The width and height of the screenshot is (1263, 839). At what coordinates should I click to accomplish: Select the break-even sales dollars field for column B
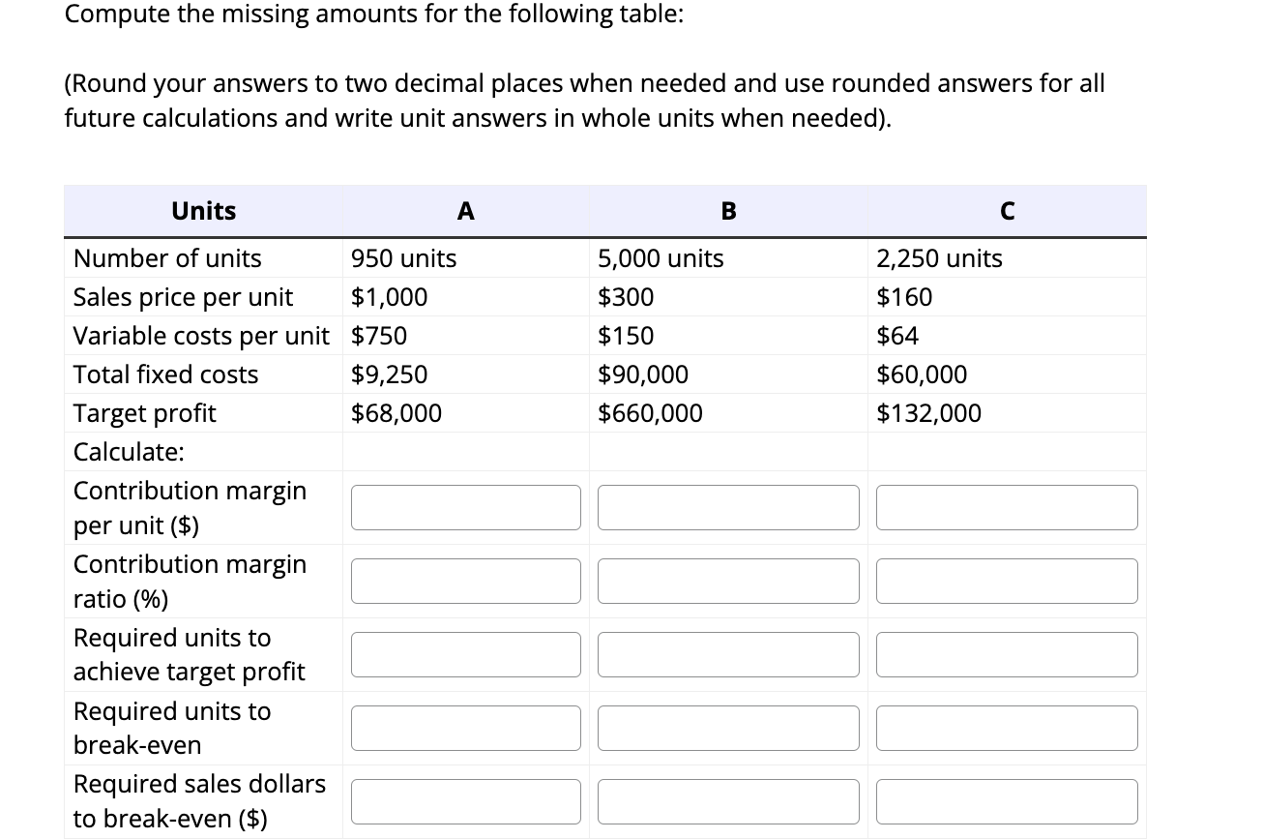728,800
